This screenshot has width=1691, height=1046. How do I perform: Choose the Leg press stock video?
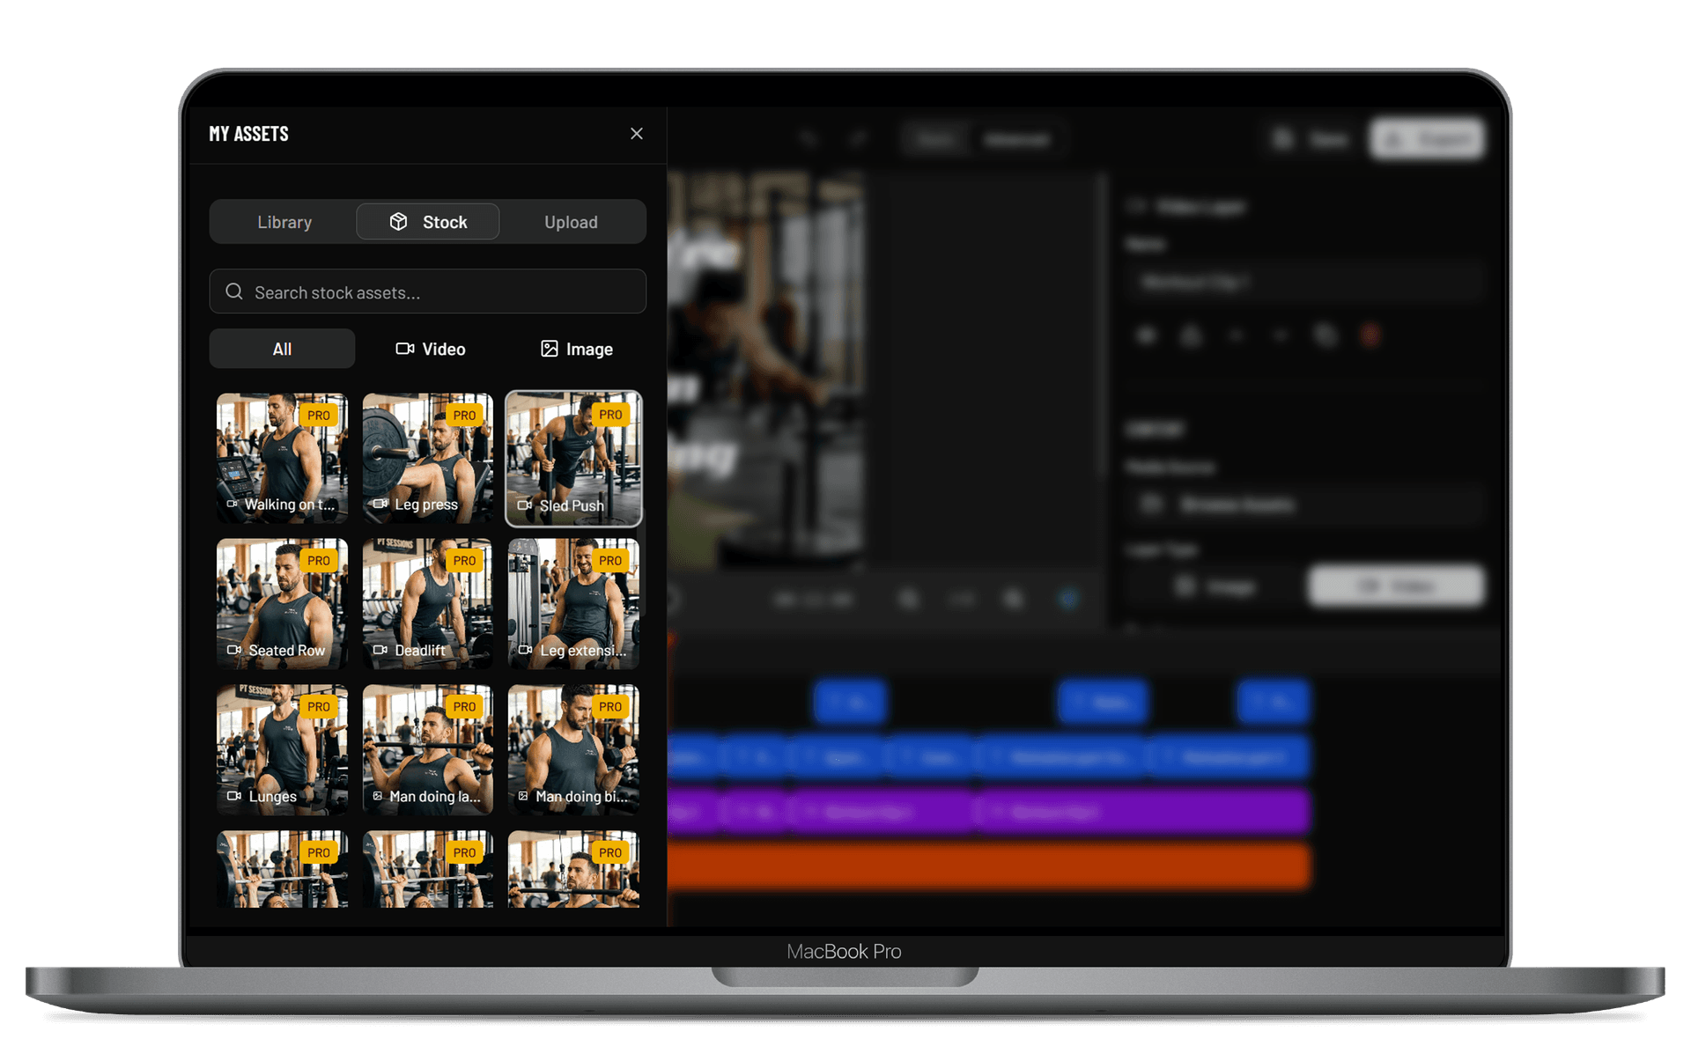[x=428, y=458]
